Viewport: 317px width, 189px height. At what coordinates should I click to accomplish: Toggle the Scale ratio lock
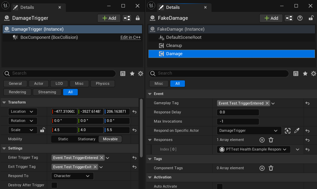[x=42, y=130]
